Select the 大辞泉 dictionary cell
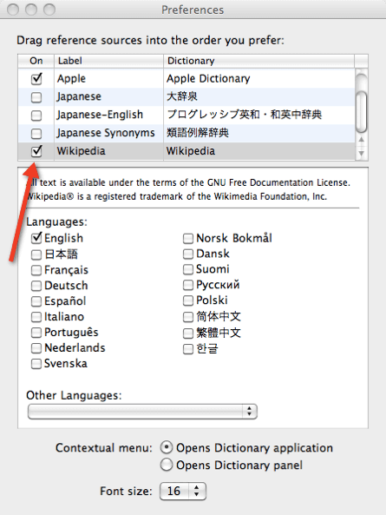The height and width of the screenshot is (515, 386). pos(259,97)
